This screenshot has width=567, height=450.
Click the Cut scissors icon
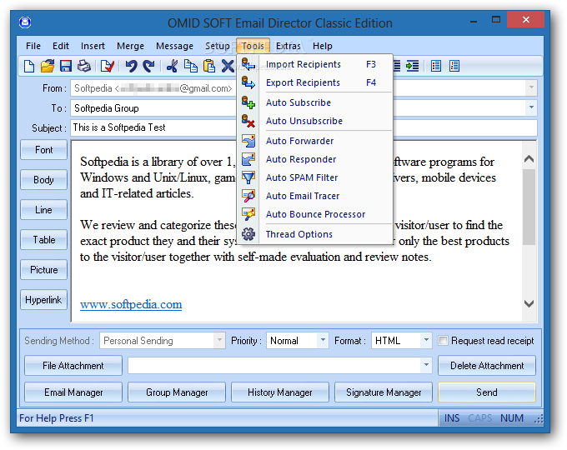[172, 66]
